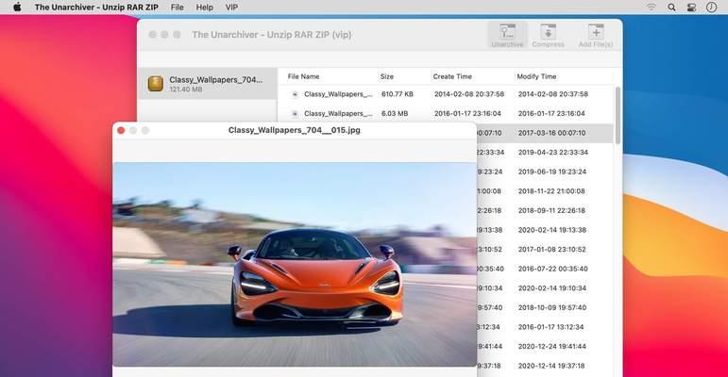Click the preview window title Classy_Wallpapers_704__015.jpg
The image size is (728, 377).
pos(295,130)
